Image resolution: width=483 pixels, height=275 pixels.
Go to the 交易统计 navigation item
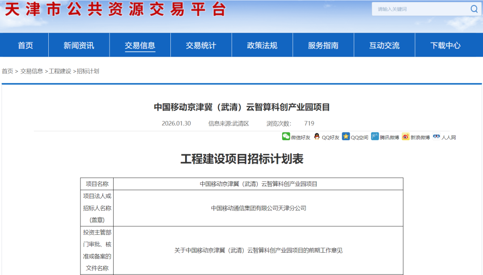click(201, 45)
